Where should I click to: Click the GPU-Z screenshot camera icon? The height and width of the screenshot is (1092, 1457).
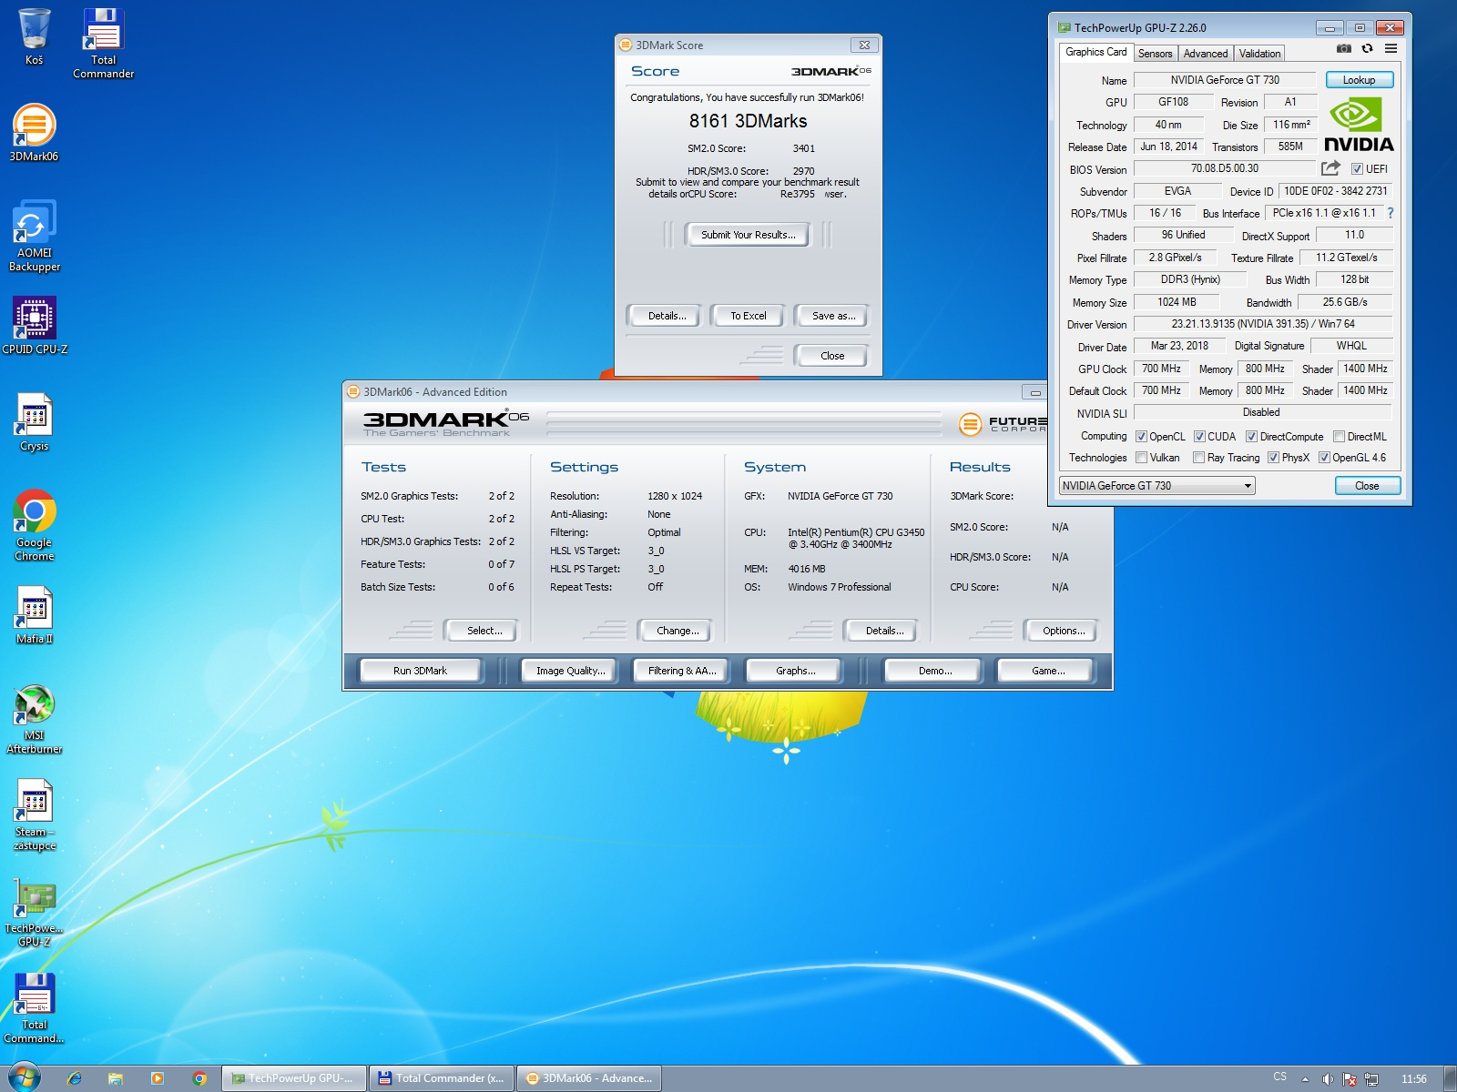(1343, 49)
